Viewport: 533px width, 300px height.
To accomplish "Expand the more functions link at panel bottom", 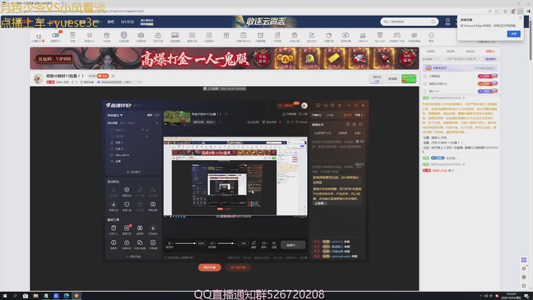I will pyautogui.click(x=133, y=257).
